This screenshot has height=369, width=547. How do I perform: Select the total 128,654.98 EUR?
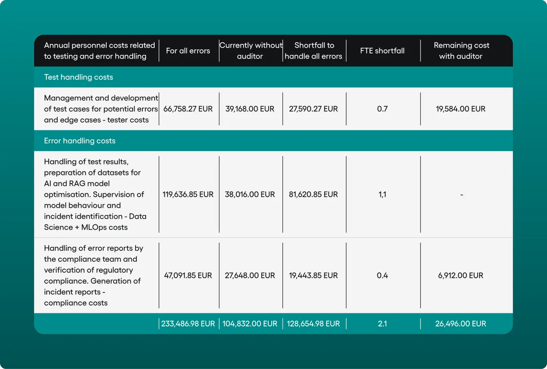click(x=313, y=324)
